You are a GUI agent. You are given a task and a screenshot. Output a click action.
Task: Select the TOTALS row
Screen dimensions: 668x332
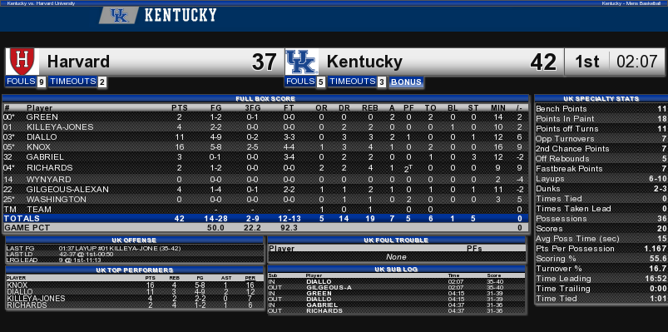click(265, 219)
